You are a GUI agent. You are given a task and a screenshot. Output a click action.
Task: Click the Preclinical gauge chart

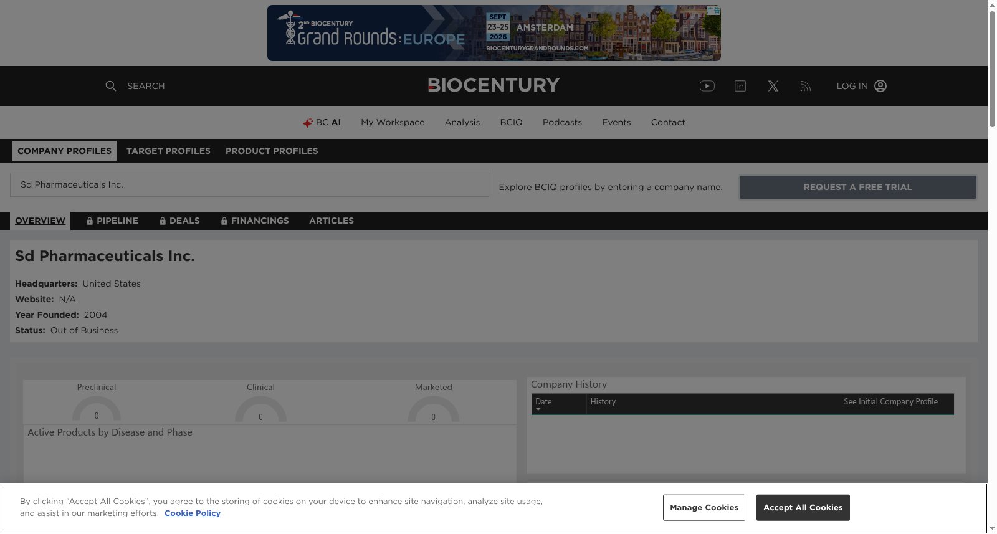point(97,409)
